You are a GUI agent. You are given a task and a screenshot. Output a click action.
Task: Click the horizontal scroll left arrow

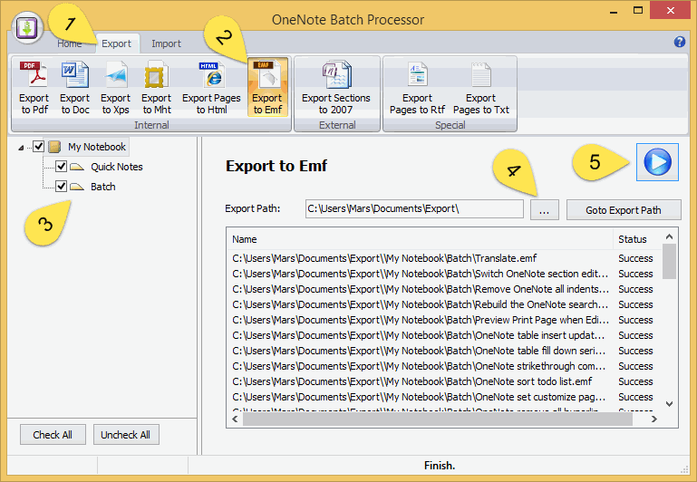(x=235, y=419)
